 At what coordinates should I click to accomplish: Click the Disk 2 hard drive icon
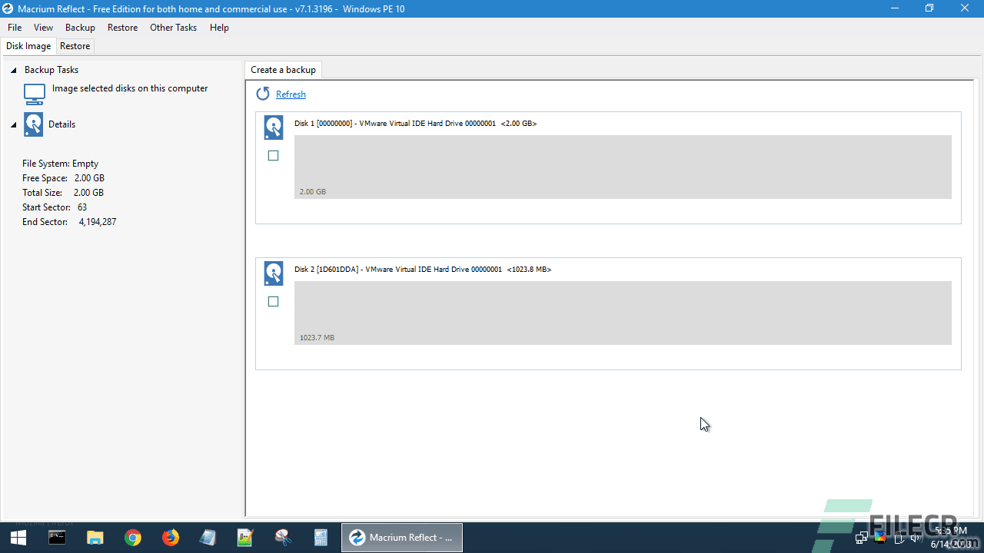coord(274,273)
